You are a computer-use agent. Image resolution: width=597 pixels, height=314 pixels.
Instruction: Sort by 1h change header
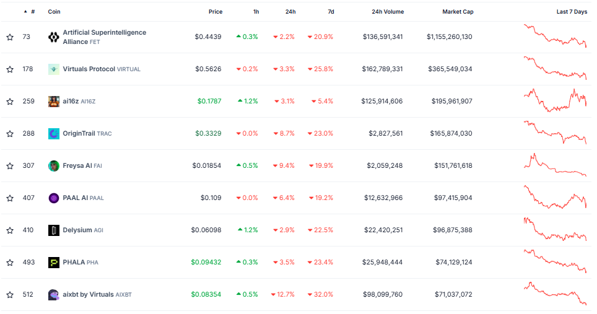pyautogui.click(x=256, y=12)
